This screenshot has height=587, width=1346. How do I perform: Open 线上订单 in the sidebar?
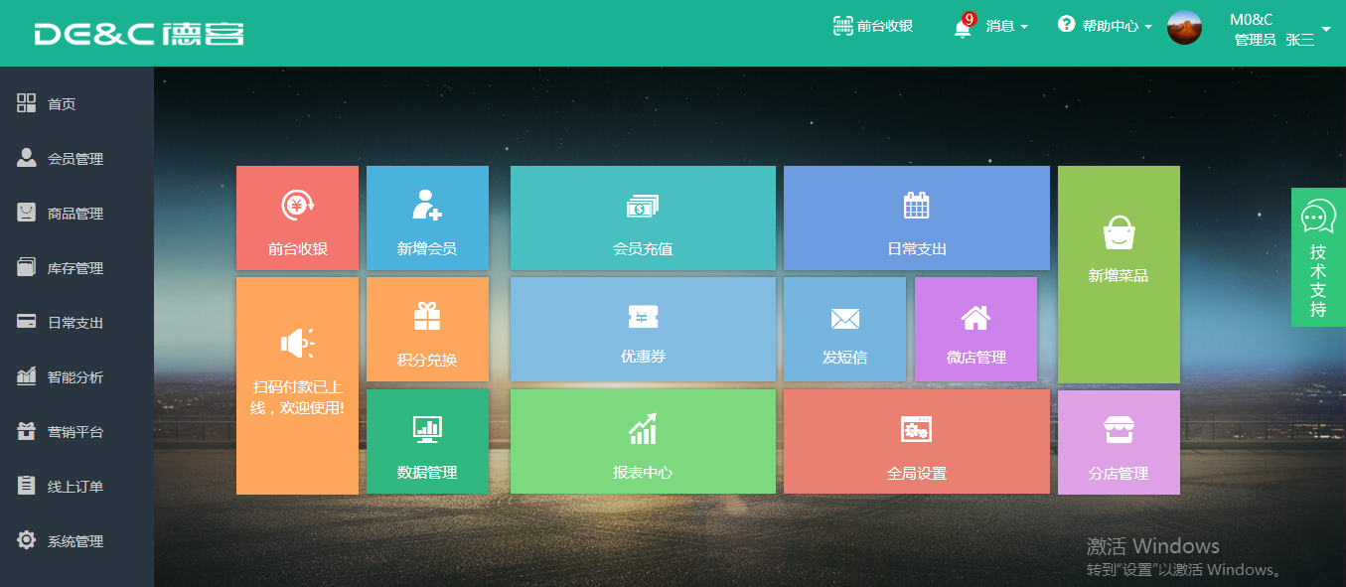point(76,486)
